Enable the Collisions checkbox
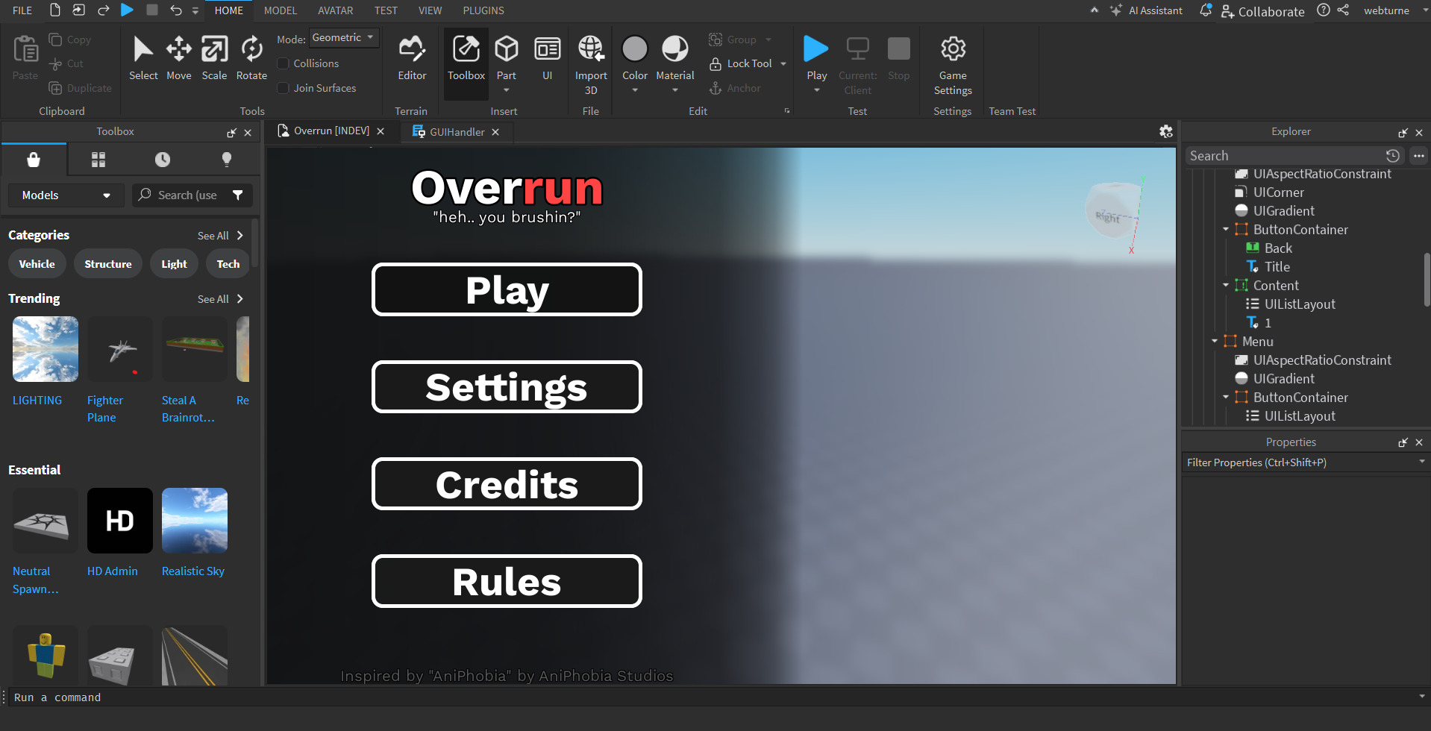The image size is (1431, 731). (284, 63)
